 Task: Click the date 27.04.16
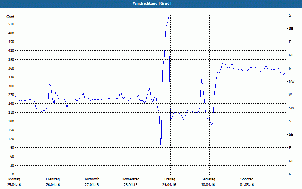click(92, 185)
